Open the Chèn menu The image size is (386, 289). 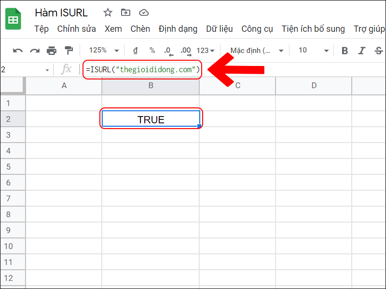tap(140, 29)
